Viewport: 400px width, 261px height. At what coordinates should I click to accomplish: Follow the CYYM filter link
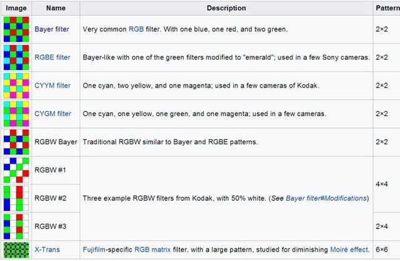pyautogui.click(x=52, y=86)
